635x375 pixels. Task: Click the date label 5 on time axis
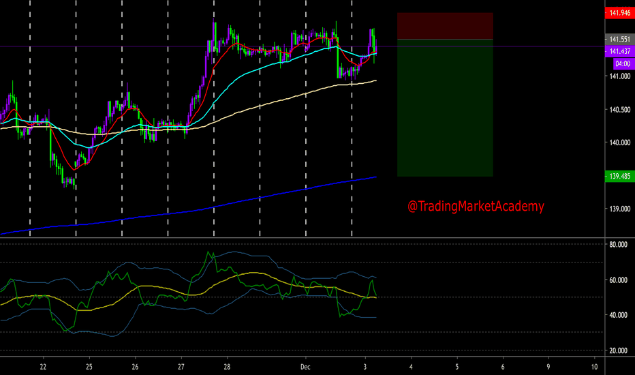pyautogui.click(x=456, y=367)
